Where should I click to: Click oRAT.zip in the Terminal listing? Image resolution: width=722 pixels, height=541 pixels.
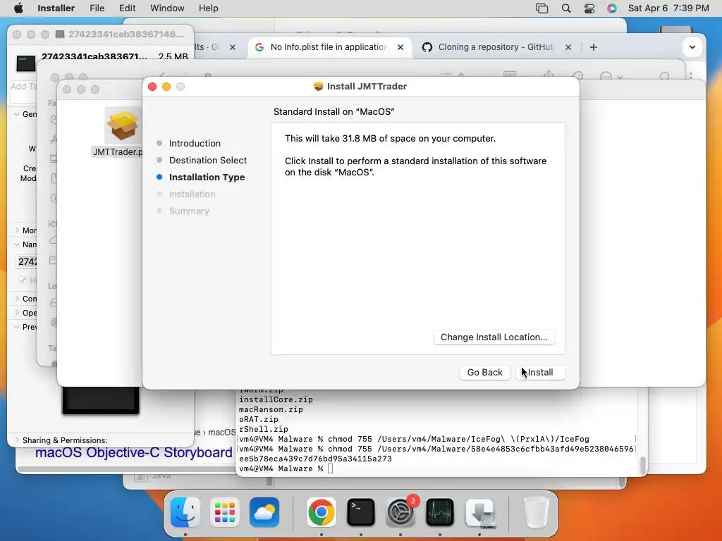(258, 419)
